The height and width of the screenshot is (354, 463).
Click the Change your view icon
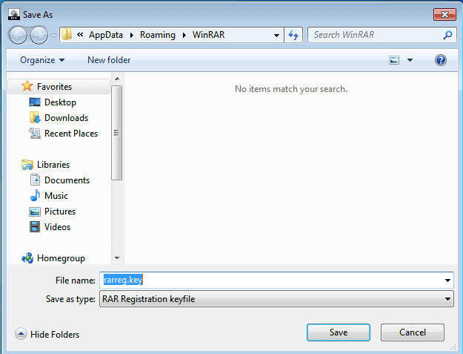[x=394, y=60]
